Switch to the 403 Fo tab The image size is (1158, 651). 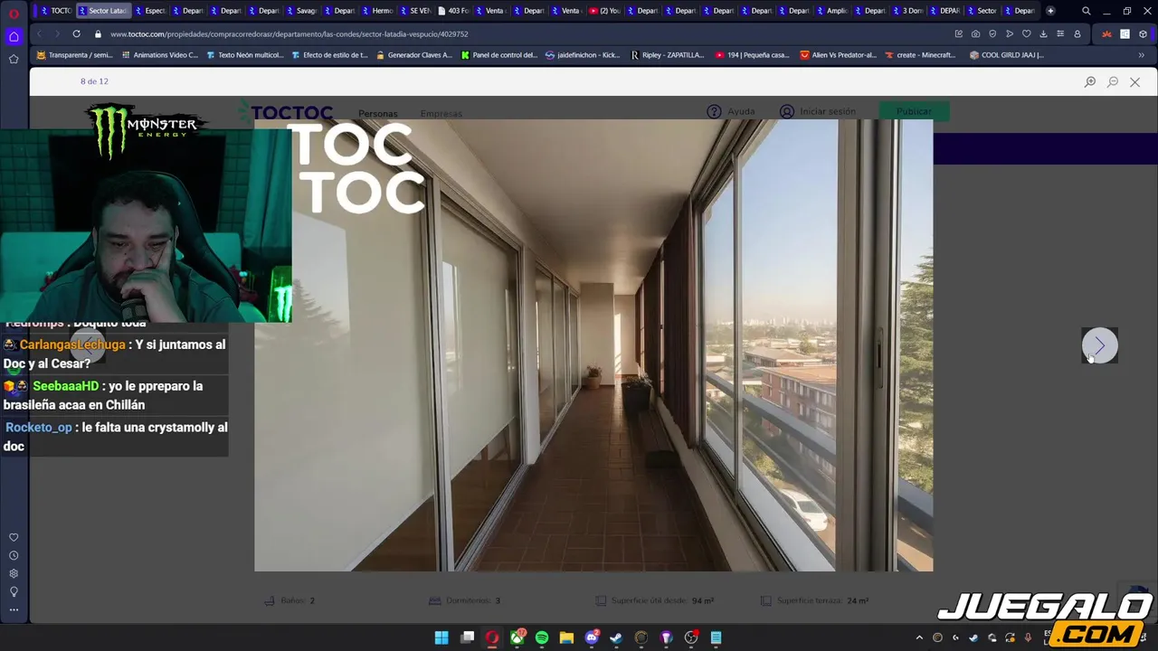(x=453, y=11)
